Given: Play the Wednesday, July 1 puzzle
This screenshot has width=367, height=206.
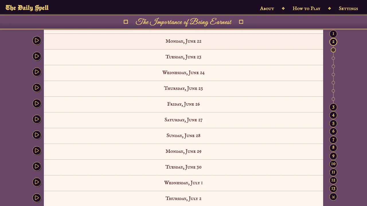Looking at the screenshot, I should (37, 182).
